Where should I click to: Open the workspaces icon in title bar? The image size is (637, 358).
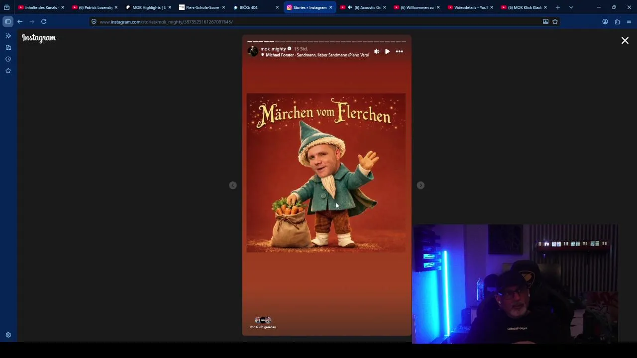point(6,7)
